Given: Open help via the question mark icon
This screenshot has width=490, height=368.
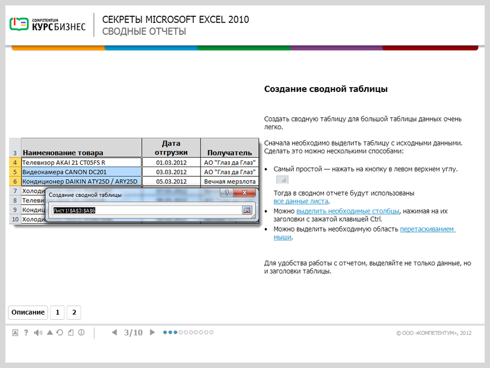Looking at the screenshot, I should pyautogui.click(x=26, y=333).
